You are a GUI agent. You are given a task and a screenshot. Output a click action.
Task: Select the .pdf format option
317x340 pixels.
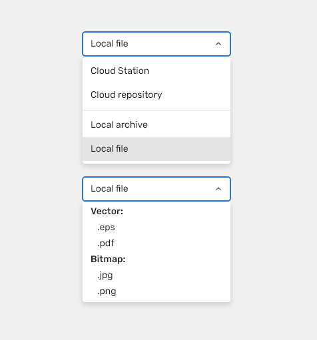[157, 244]
